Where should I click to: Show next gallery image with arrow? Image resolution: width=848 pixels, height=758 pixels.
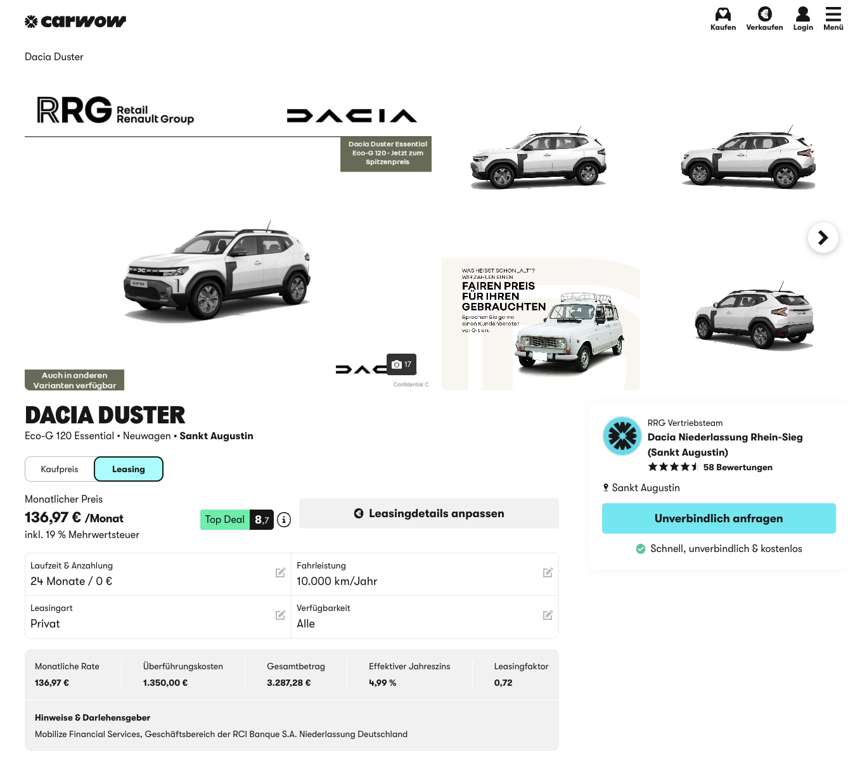[823, 238]
